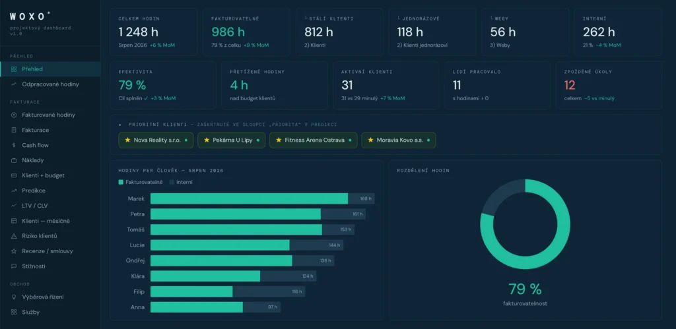The width and height of the screenshot is (676, 329).
Task: Click the Stálí klienti 812 h value
Action: [x=319, y=32]
